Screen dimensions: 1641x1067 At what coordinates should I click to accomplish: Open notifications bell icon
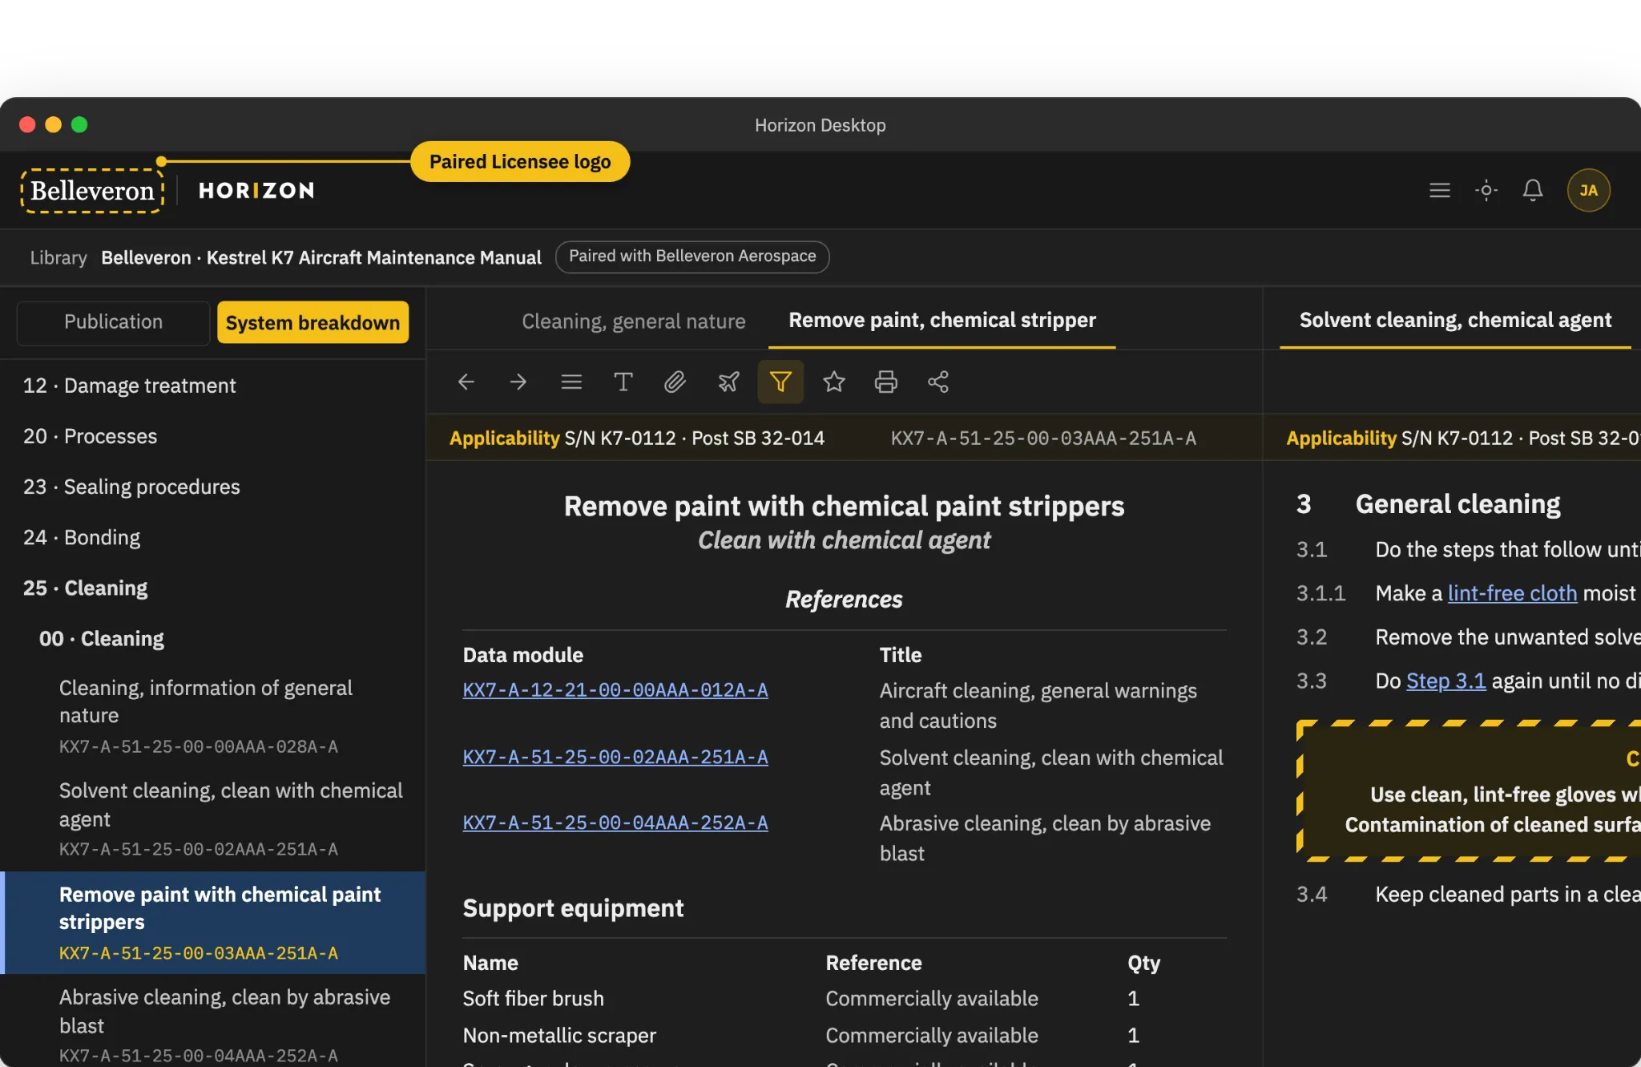click(x=1533, y=191)
